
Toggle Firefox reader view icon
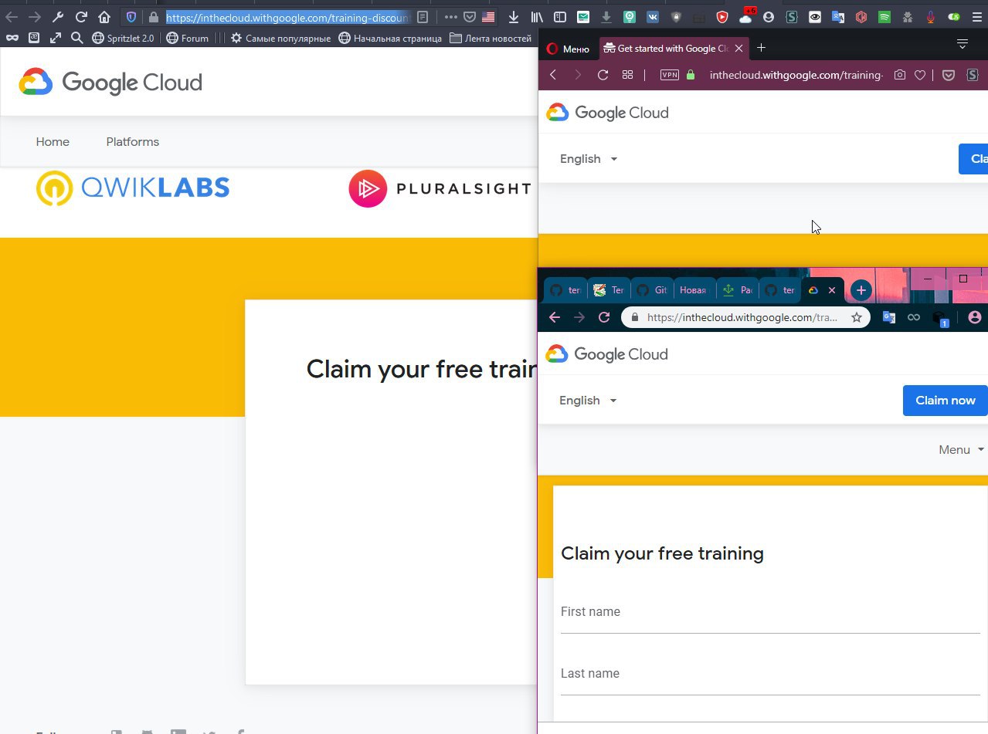[423, 17]
